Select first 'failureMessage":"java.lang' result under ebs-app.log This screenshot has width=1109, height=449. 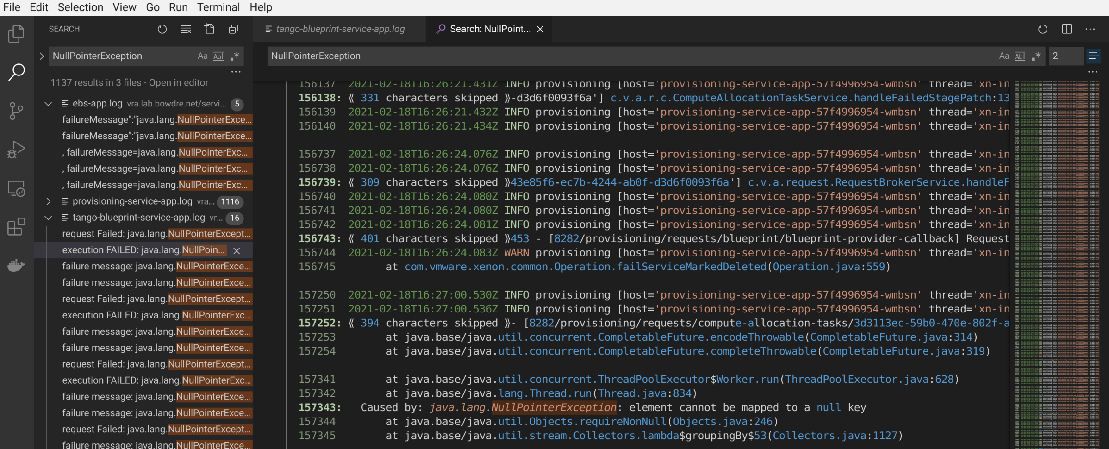coord(157,120)
